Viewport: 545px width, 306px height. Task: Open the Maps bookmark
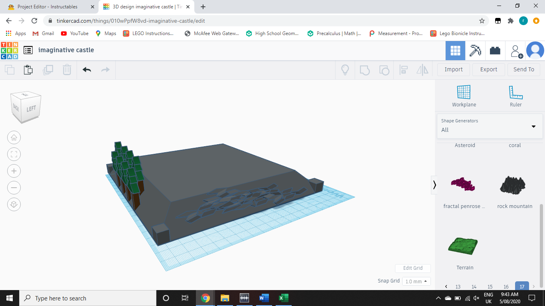point(106,33)
